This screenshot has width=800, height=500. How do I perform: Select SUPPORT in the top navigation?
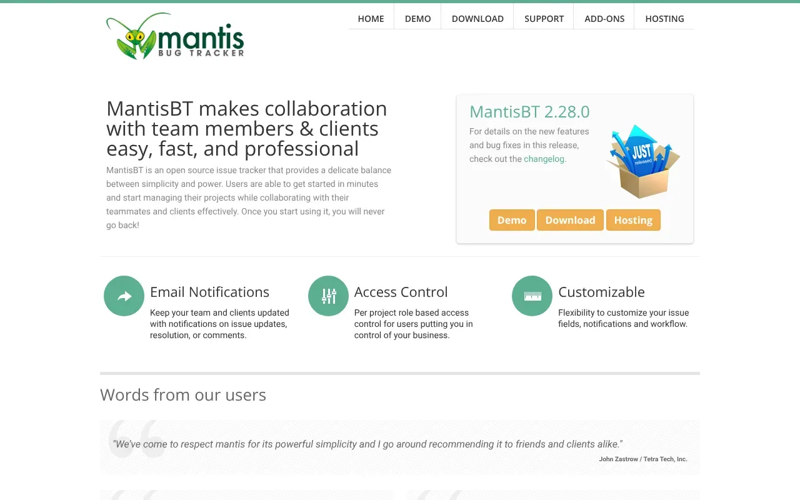pos(544,19)
